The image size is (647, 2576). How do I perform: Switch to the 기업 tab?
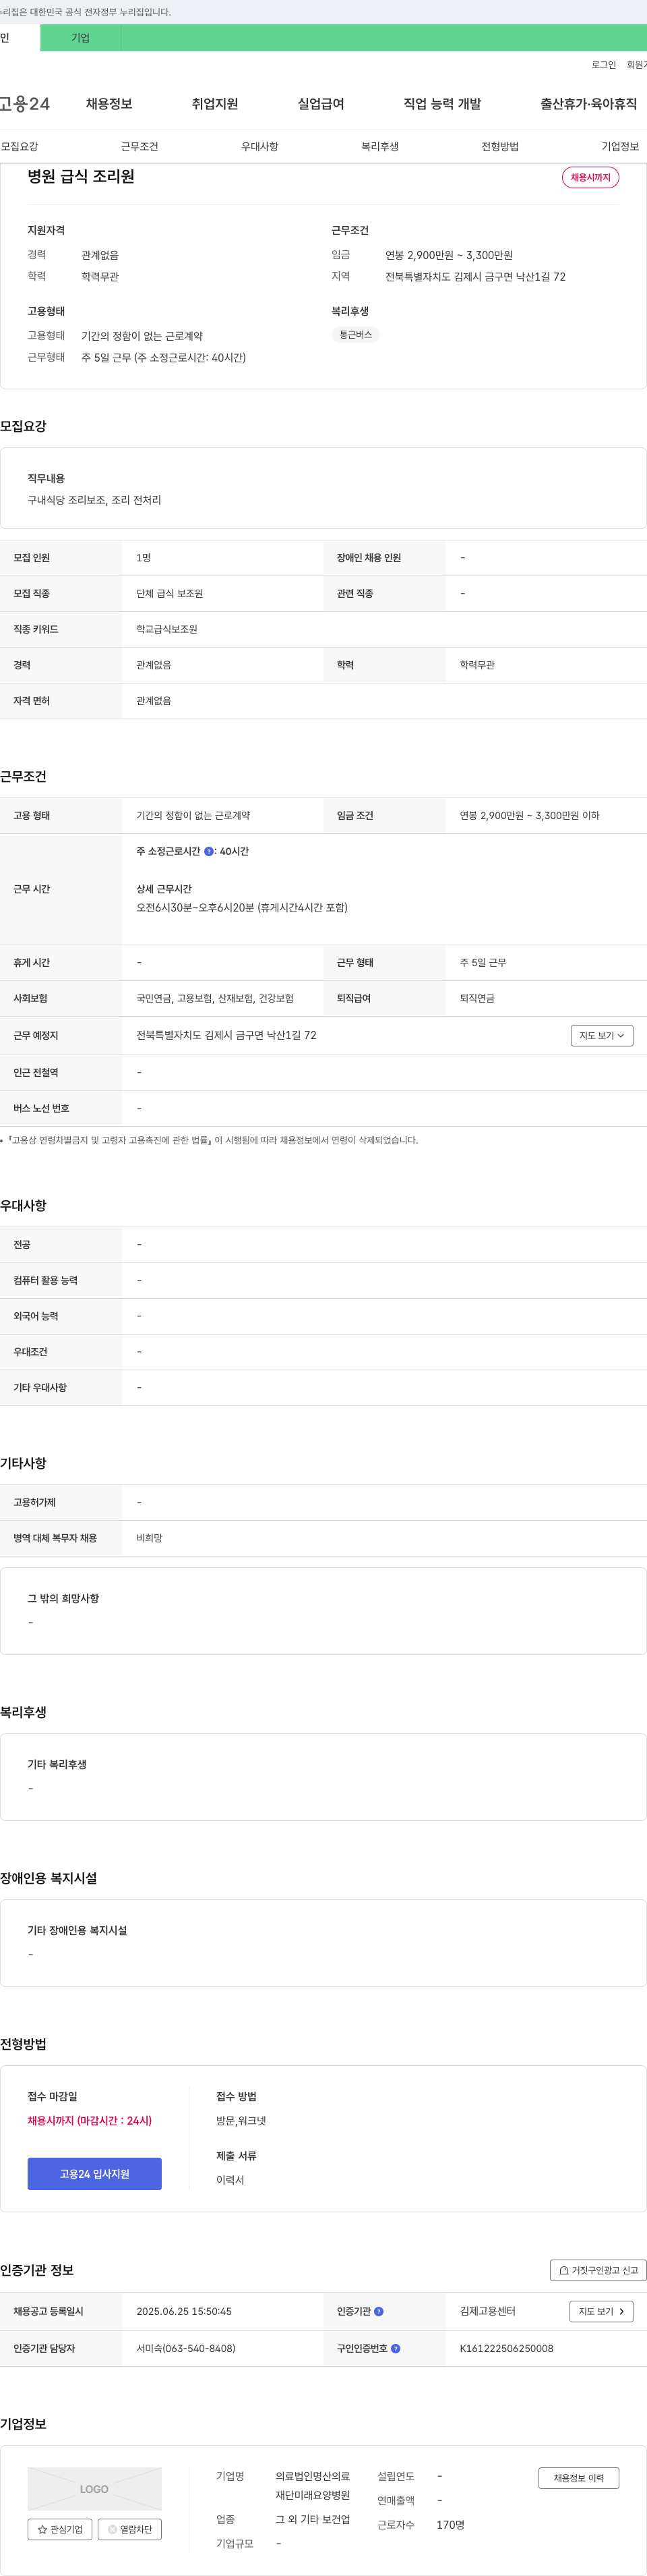(81, 38)
